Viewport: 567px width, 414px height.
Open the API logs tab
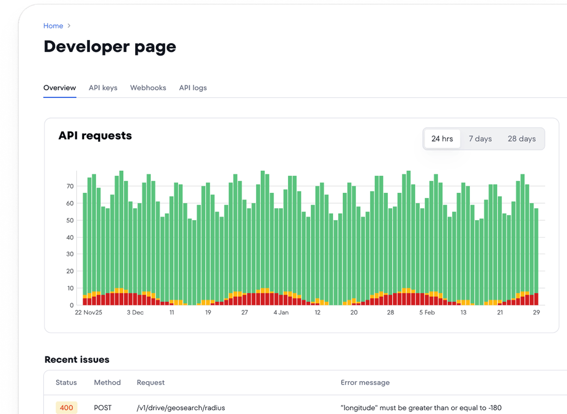193,88
